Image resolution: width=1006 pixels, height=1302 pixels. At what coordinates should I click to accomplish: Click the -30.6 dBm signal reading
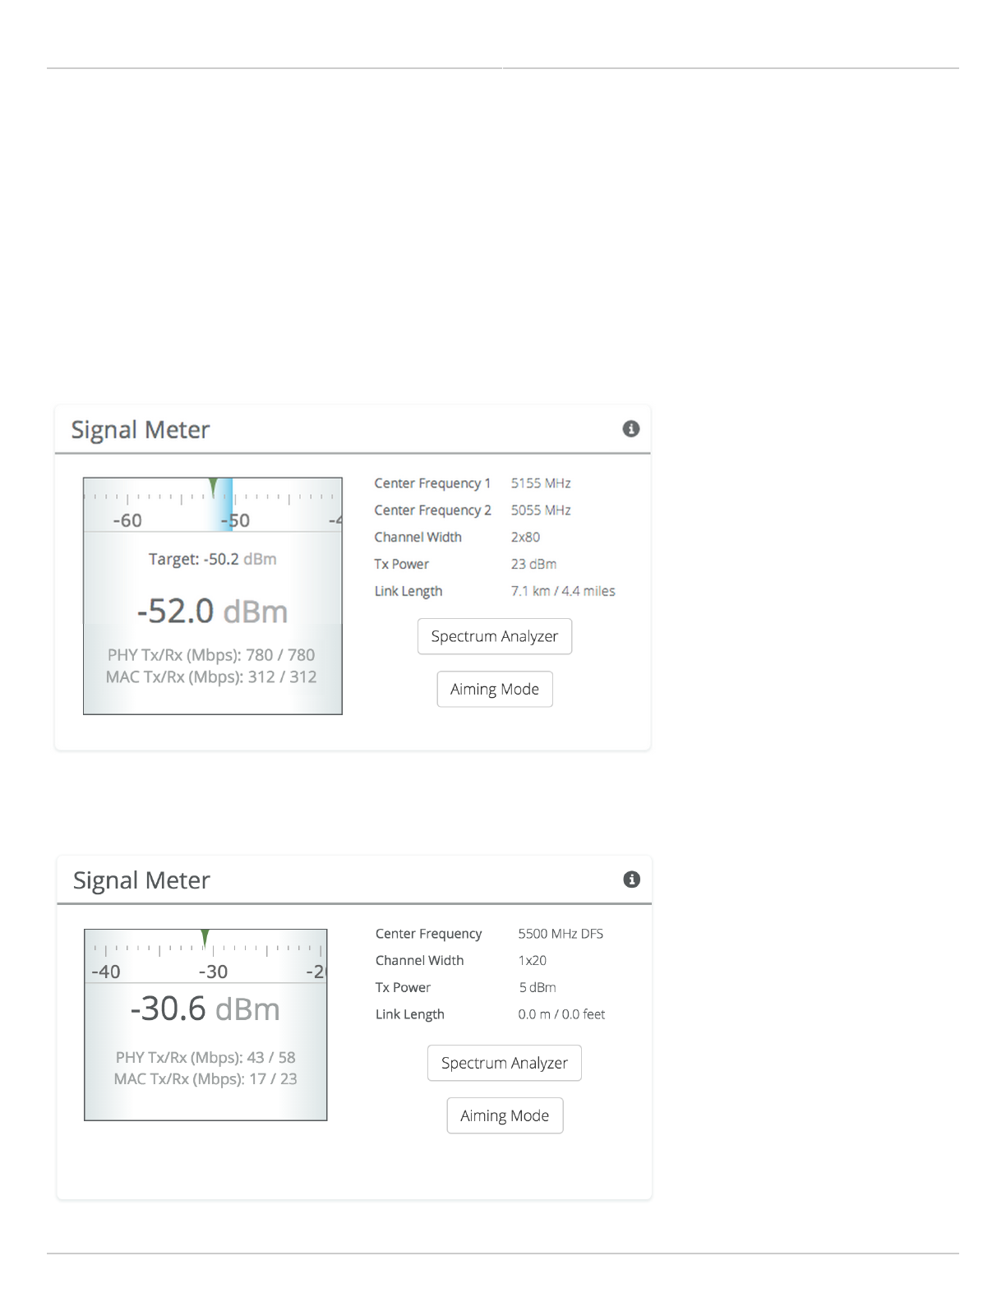205,1009
